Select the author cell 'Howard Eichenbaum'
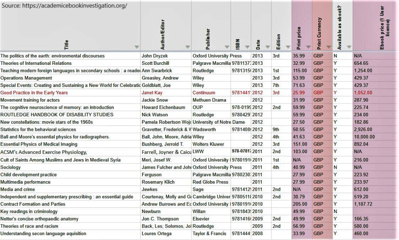This screenshot has height=240, width=399. click(x=166, y=107)
